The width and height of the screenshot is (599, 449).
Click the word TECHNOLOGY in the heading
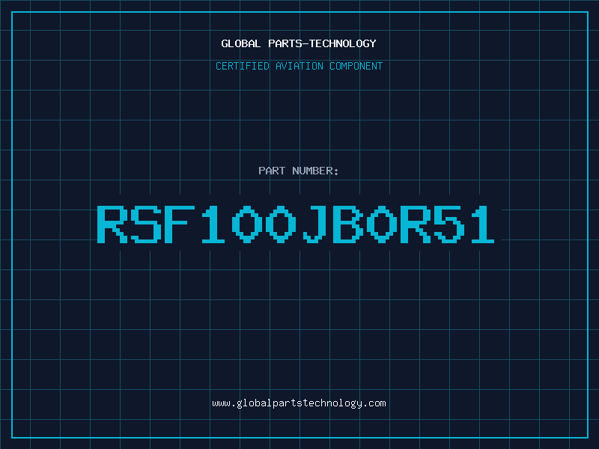pos(343,43)
